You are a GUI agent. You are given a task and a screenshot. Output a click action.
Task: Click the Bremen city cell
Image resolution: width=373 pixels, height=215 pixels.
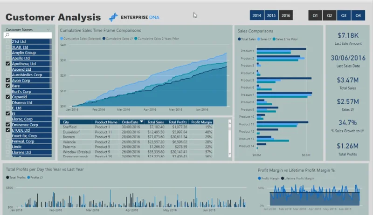tap(69, 137)
